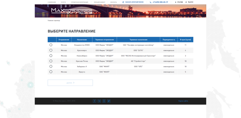Image resolution: width=241 pixels, height=118 pixels.
Task: Select the Красноярск destination radio button
Action: point(51,50)
